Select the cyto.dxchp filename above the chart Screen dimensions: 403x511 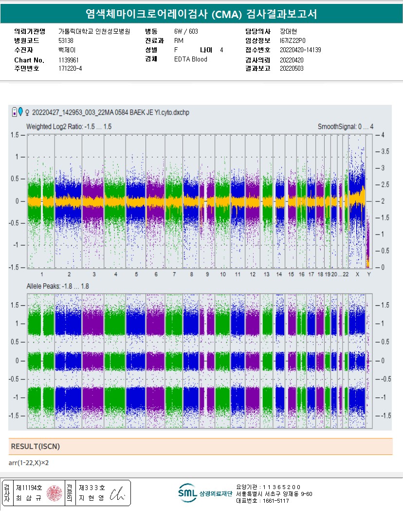[110, 113]
